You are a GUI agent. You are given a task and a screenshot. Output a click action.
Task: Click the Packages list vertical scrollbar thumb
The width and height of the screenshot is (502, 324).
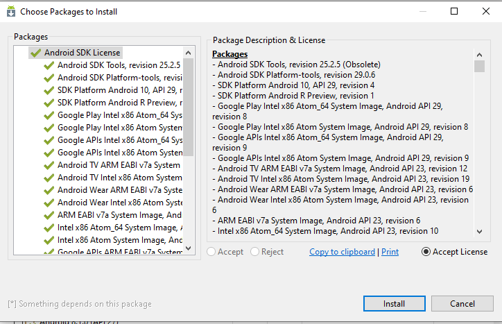click(x=189, y=107)
